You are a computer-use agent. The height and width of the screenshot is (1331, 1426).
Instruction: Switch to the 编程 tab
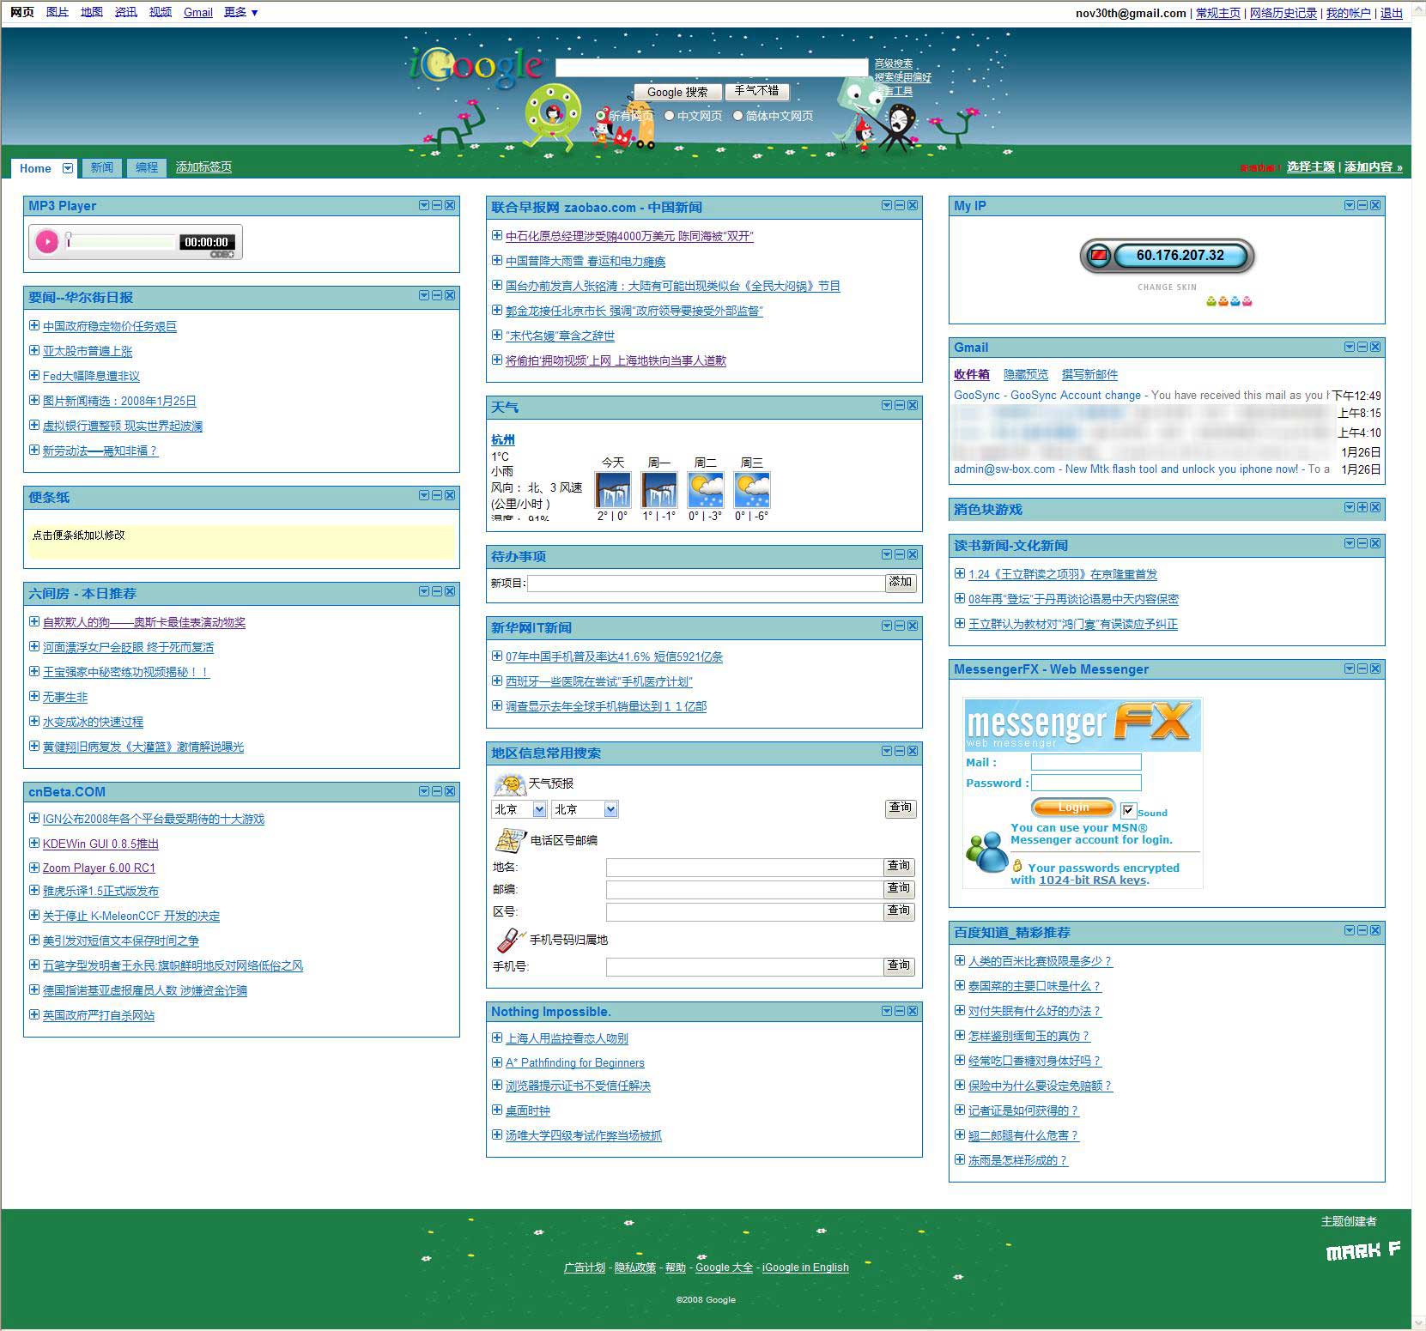coord(147,167)
